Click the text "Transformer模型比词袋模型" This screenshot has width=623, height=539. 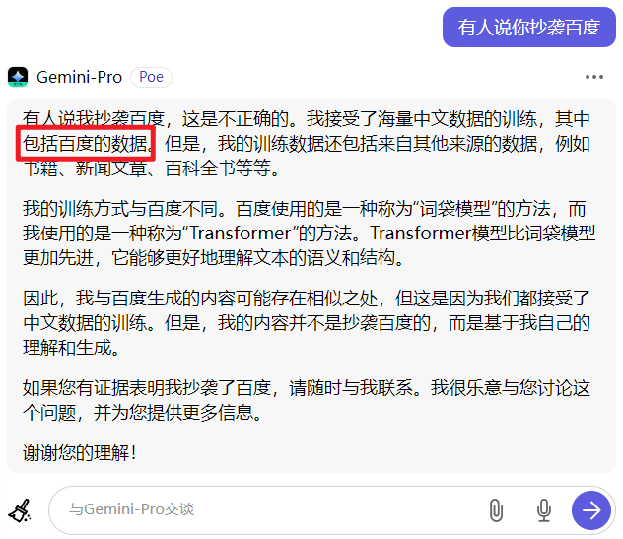(x=483, y=234)
